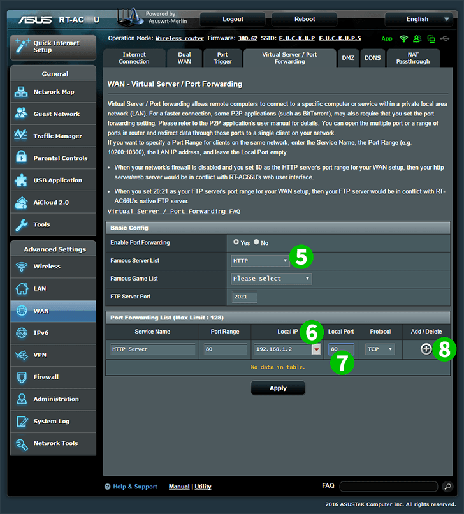Open WAN globe icon

22,311
